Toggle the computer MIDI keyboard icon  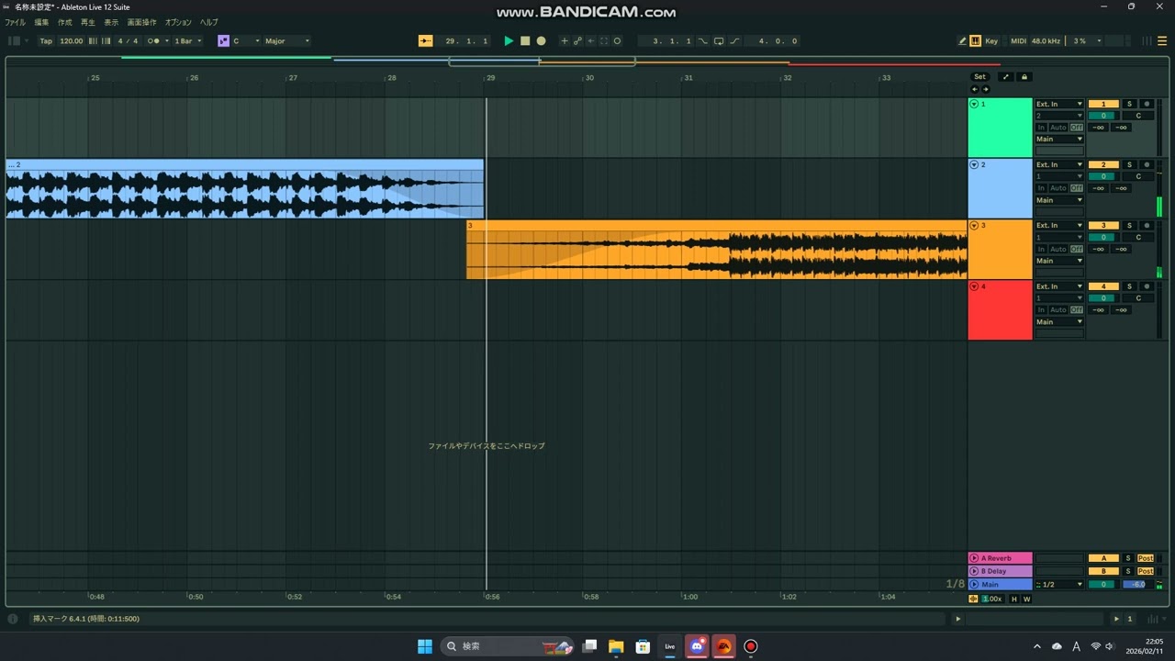975,41
